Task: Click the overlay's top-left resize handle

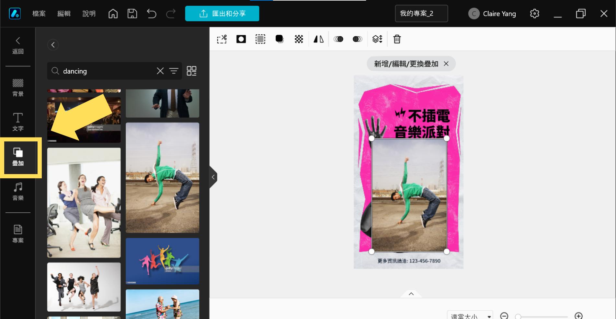Action: point(372,138)
